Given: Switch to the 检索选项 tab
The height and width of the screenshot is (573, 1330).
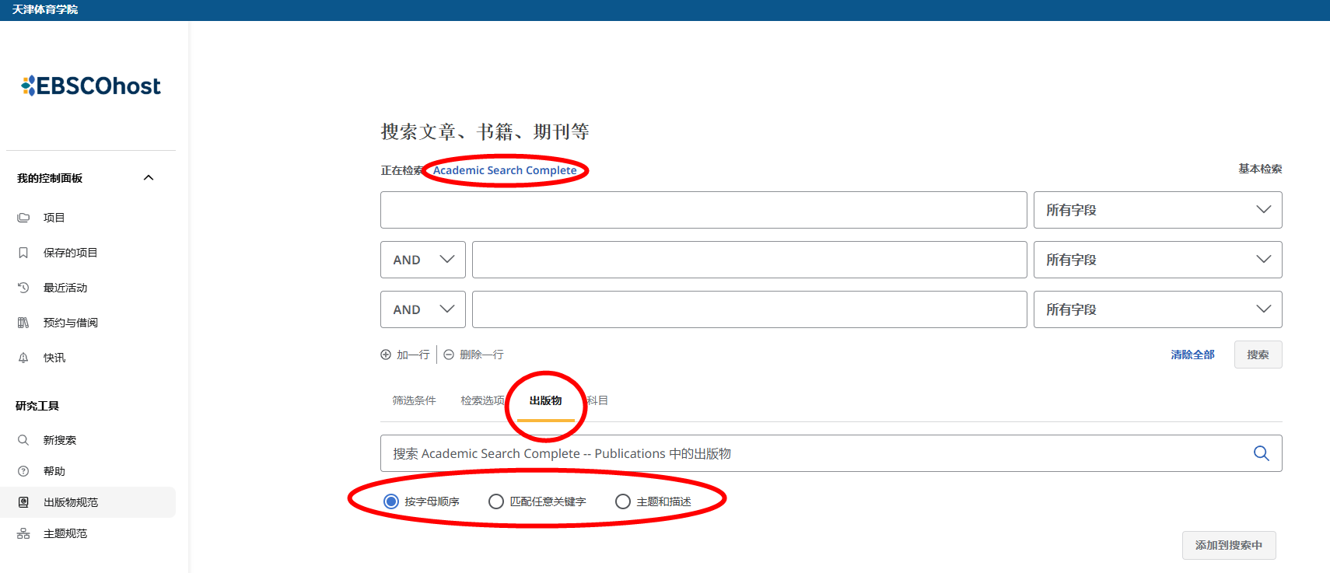Looking at the screenshot, I should point(482,400).
